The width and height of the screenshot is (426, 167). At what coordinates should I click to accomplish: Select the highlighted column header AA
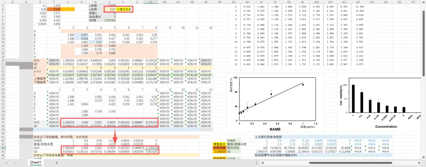click(151, 2)
